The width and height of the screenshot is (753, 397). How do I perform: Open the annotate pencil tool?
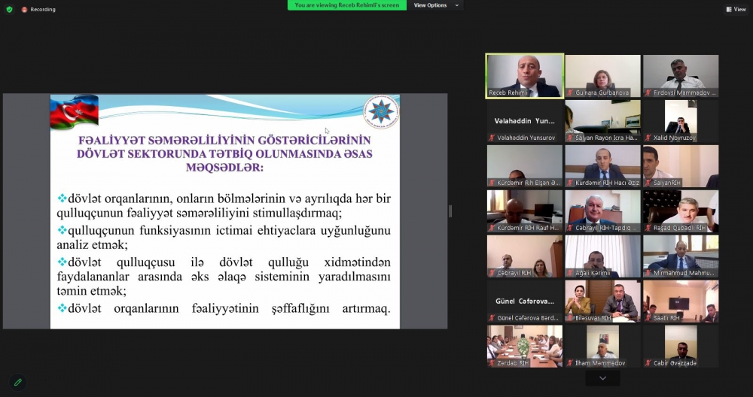pyautogui.click(x=18, y=382)
